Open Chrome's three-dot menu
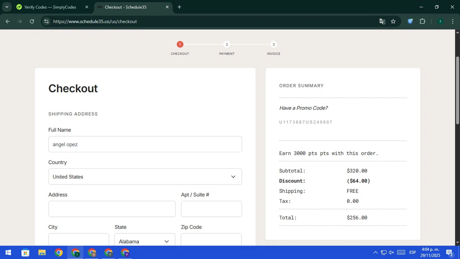Screen dimensions: 460x259 pyautogui.click(x=453, y=21)
